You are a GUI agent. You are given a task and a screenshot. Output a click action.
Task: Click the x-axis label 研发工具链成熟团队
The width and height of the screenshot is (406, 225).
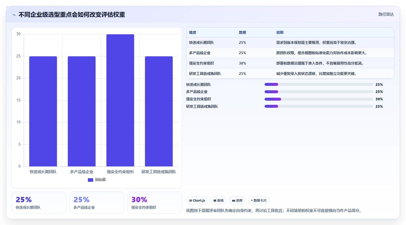point(159,172)
